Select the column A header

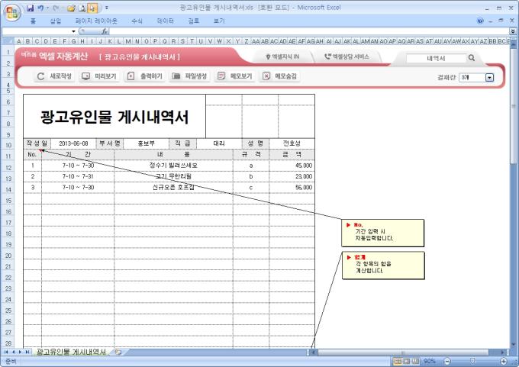[19, 41]
